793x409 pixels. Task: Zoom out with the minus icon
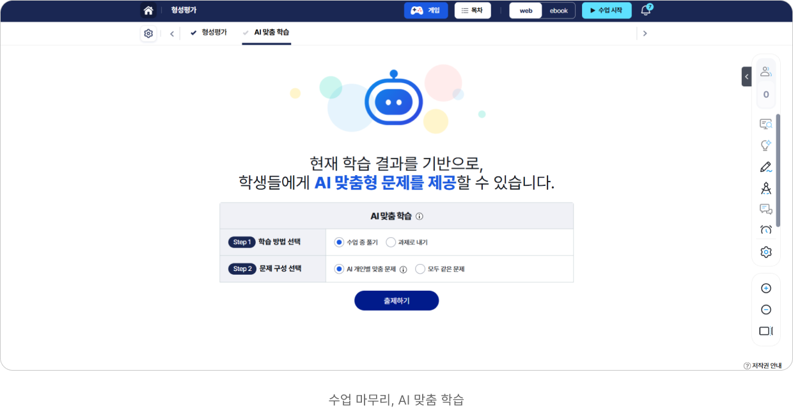[x=766, y=310]
